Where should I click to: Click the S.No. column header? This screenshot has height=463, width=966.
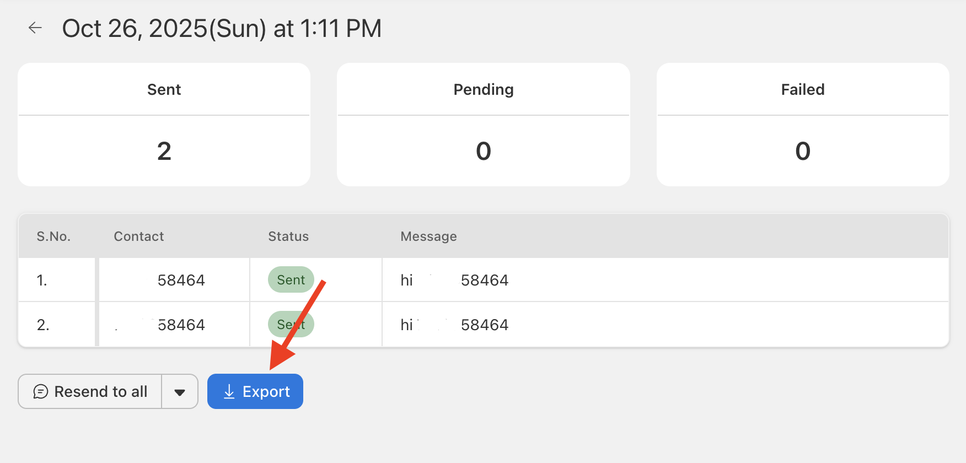pyautogui.click(x=53, y=236)
